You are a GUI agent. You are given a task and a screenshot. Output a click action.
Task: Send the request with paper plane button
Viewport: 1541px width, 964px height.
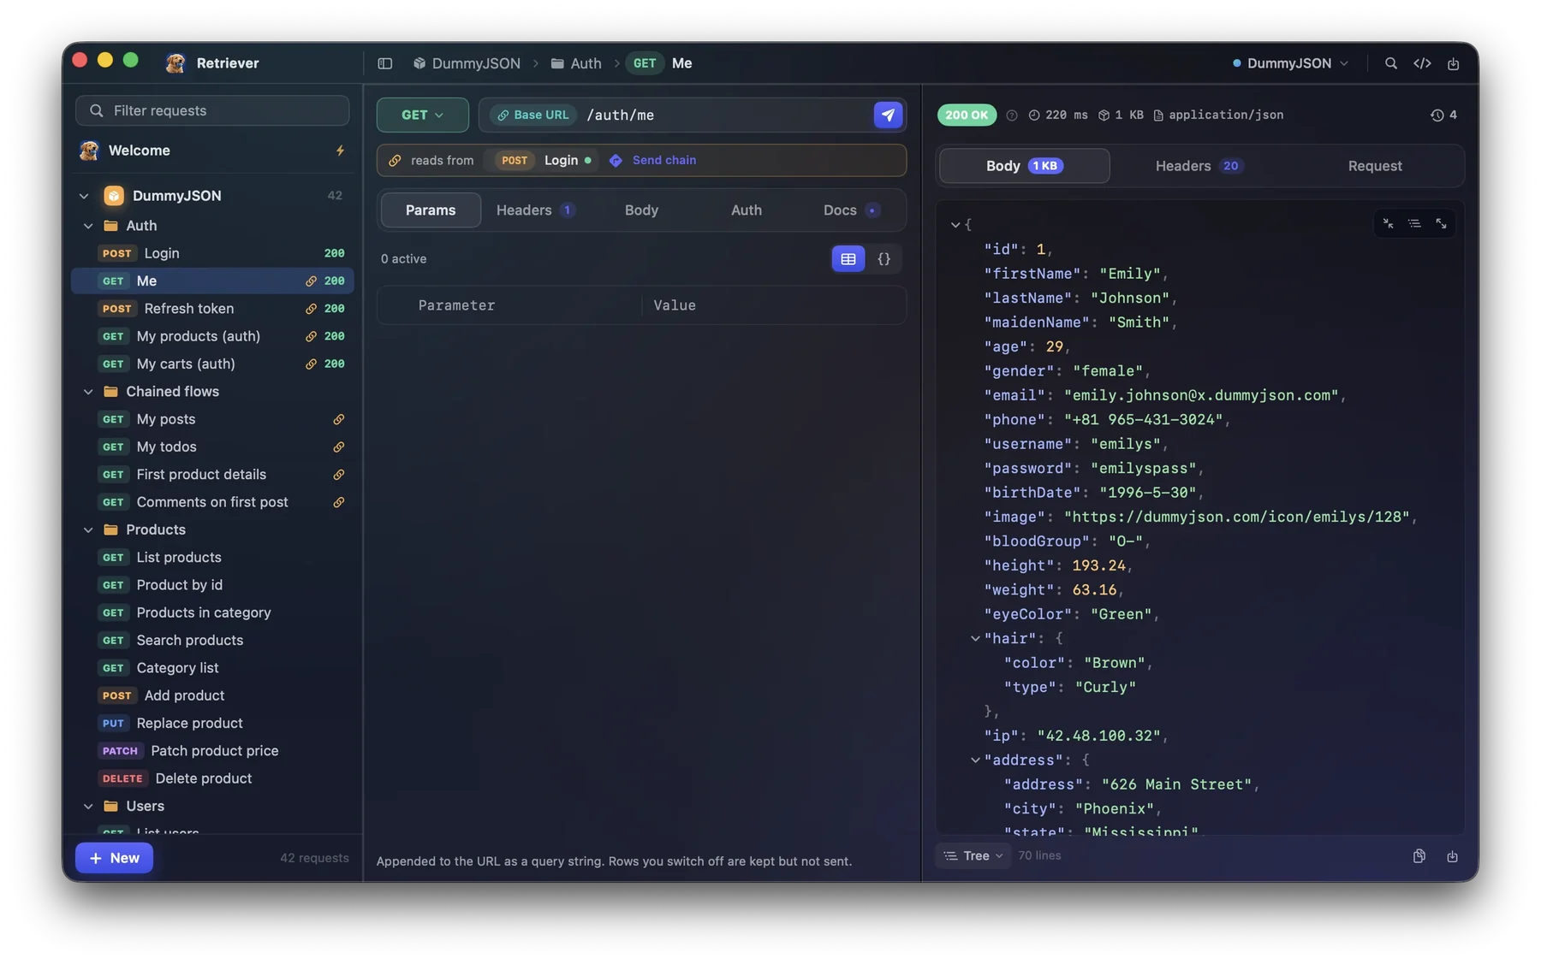tap(888, 115)
